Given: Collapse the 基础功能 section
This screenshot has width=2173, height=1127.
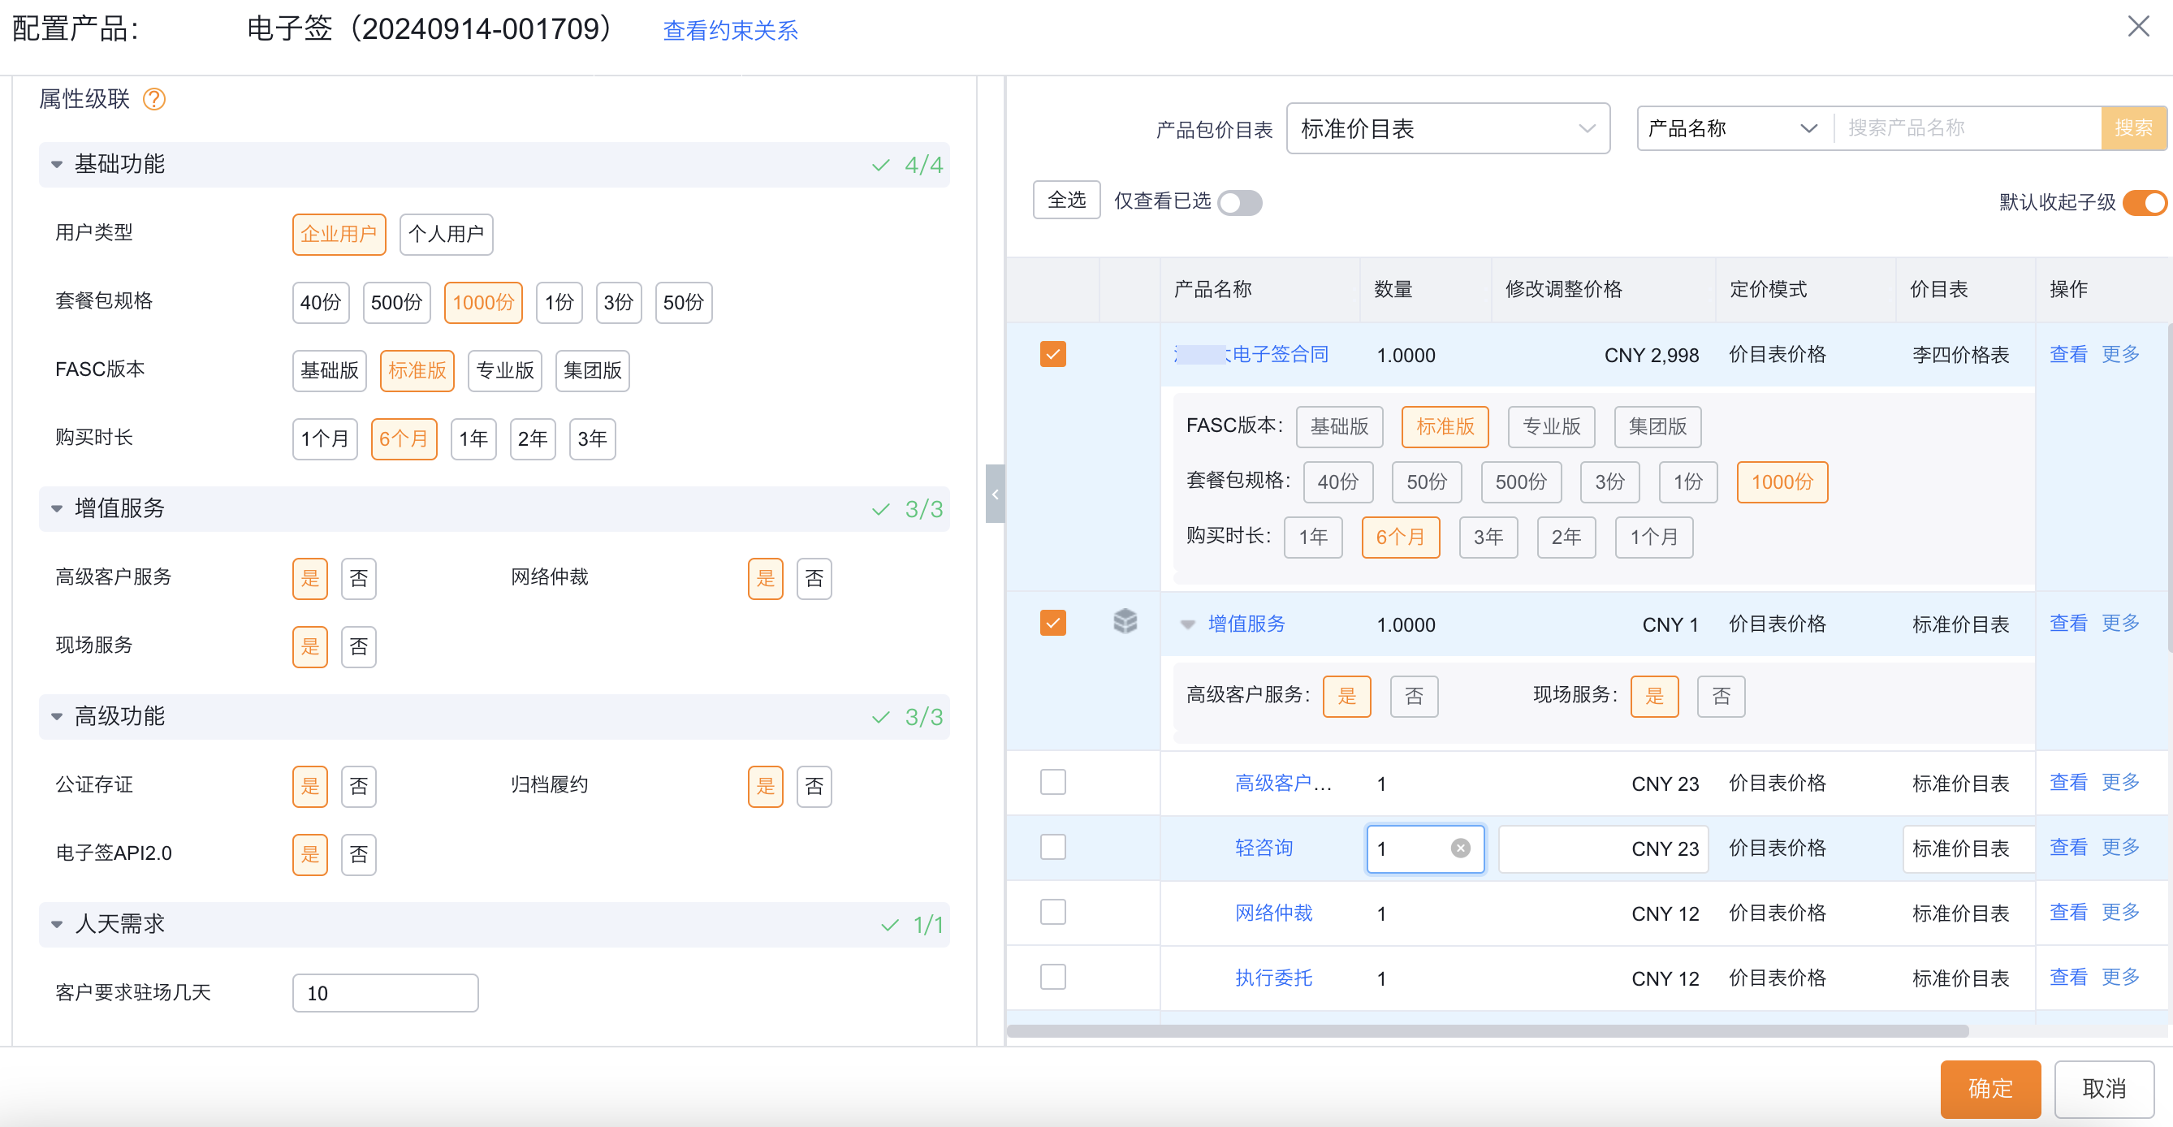Looking at the screenshot, I should [x=57, y=165].
